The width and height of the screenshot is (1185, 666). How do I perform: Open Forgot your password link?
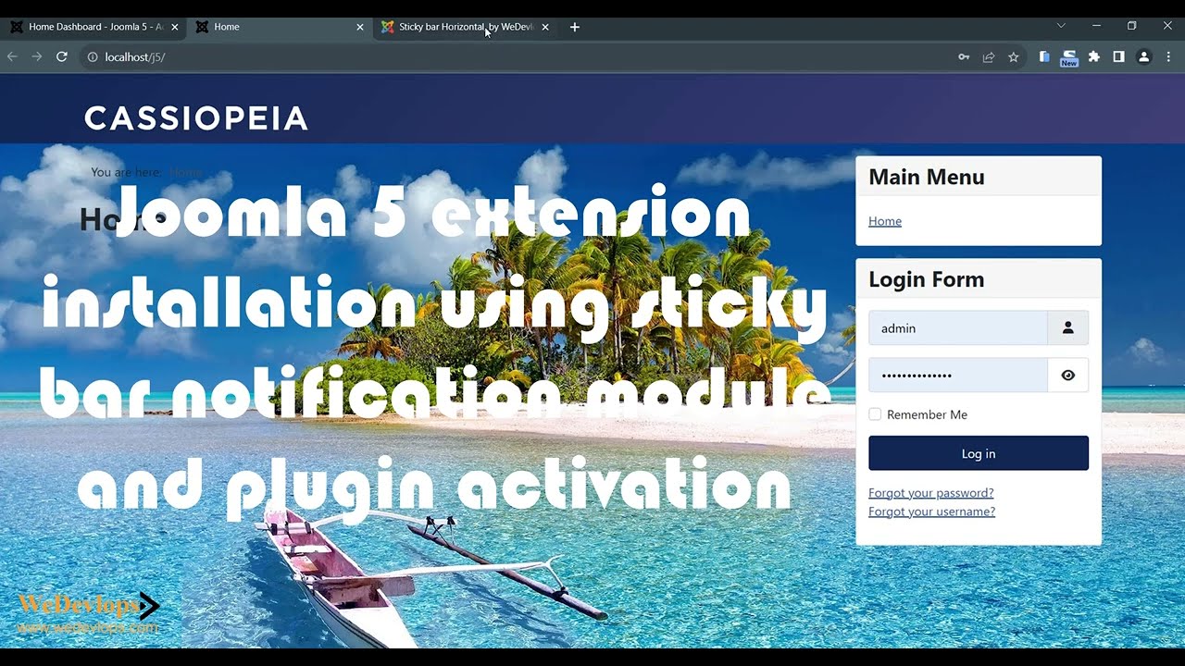(x=931, y=493)
